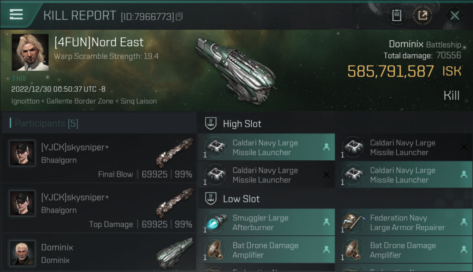Open the hamburger menu icon
Viewport: 473px width, 272px height.
pyautogui.click(x=16, y=15)
